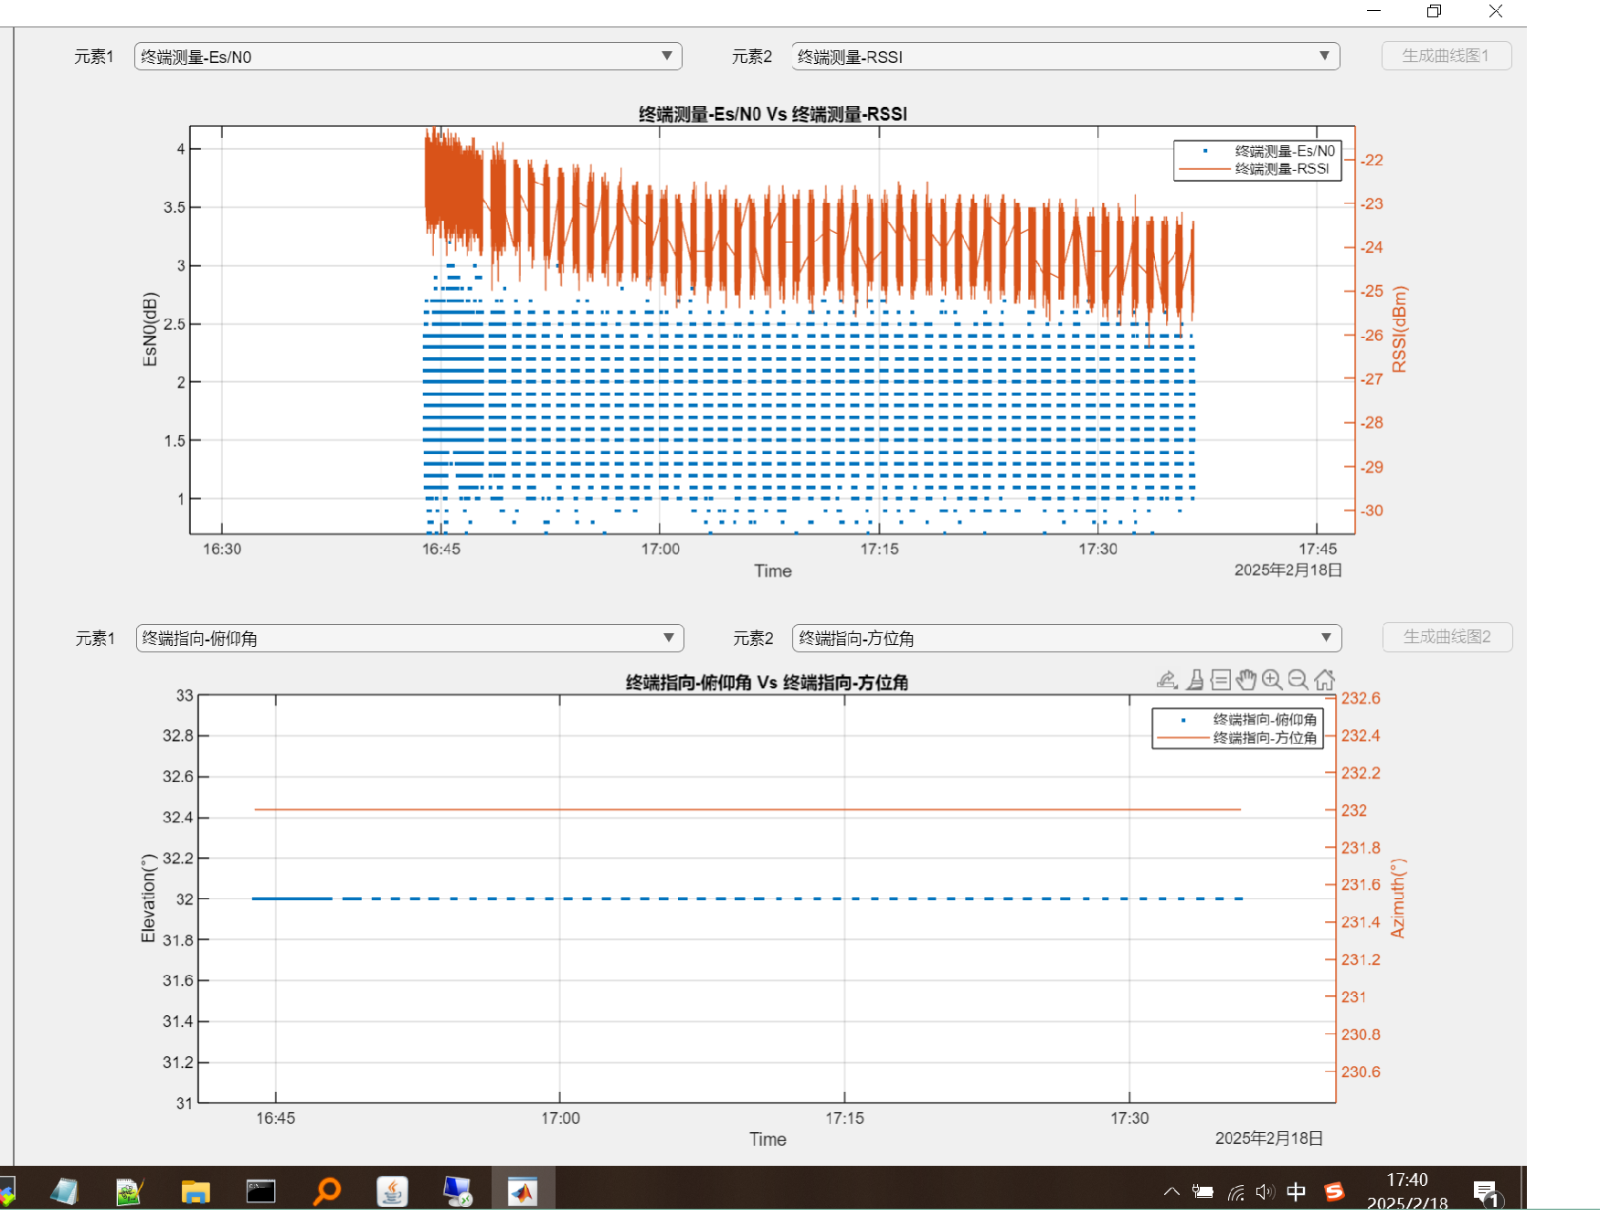
Task: Select the data brushing tool on lower chart
Action: pyautogui.click(x=1194, y=680)
